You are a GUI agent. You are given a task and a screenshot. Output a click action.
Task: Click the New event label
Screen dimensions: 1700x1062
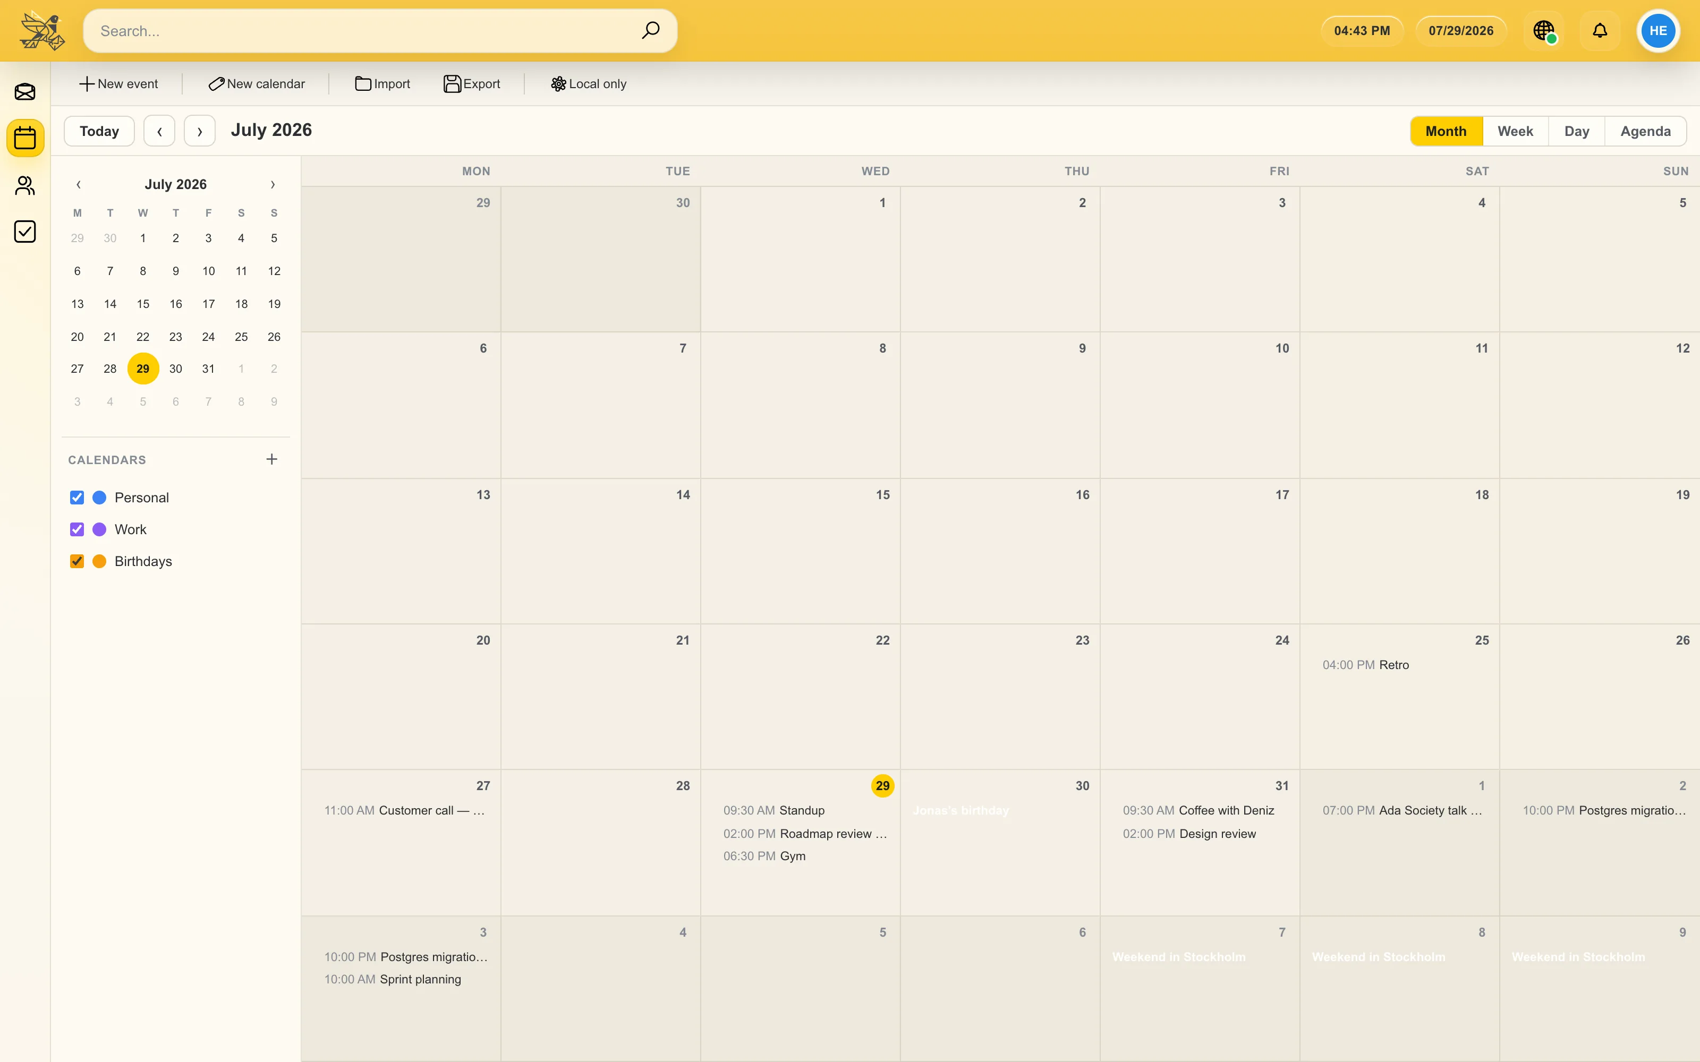tap(128, 83)
